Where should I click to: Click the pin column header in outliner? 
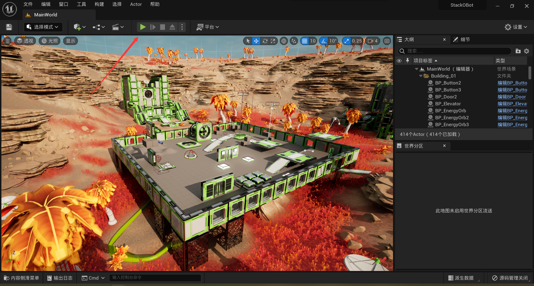407,61
